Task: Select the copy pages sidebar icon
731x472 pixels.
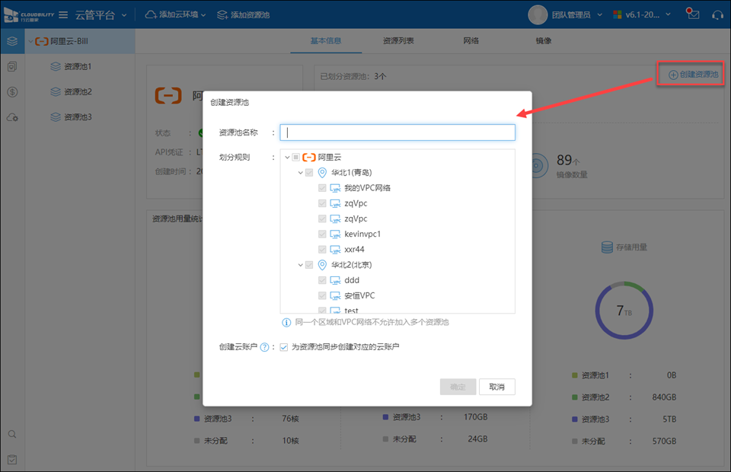Action: [x=12, y=67]
